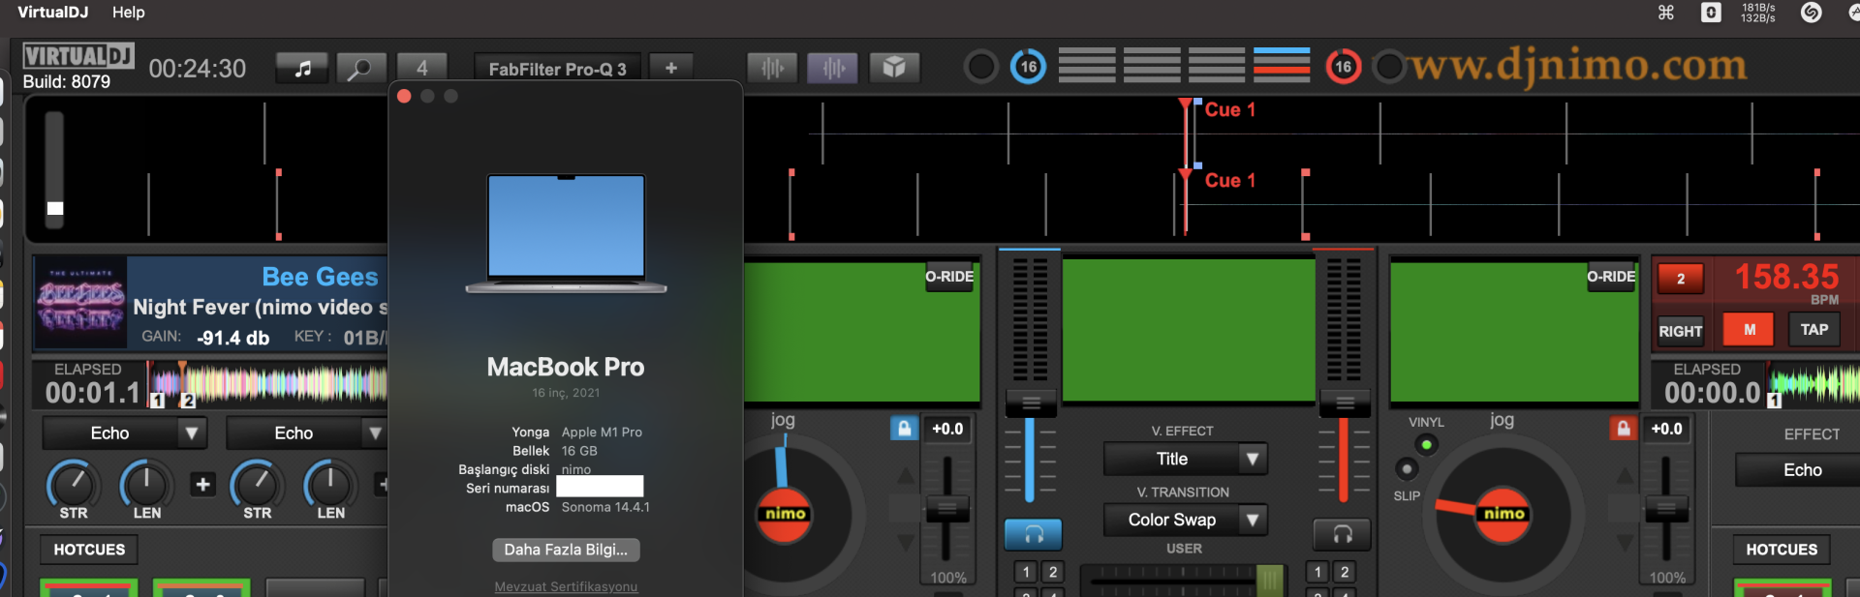Click the music note icon in the toolbar
Screen dimensions: 1860x597
pos(302,68)
